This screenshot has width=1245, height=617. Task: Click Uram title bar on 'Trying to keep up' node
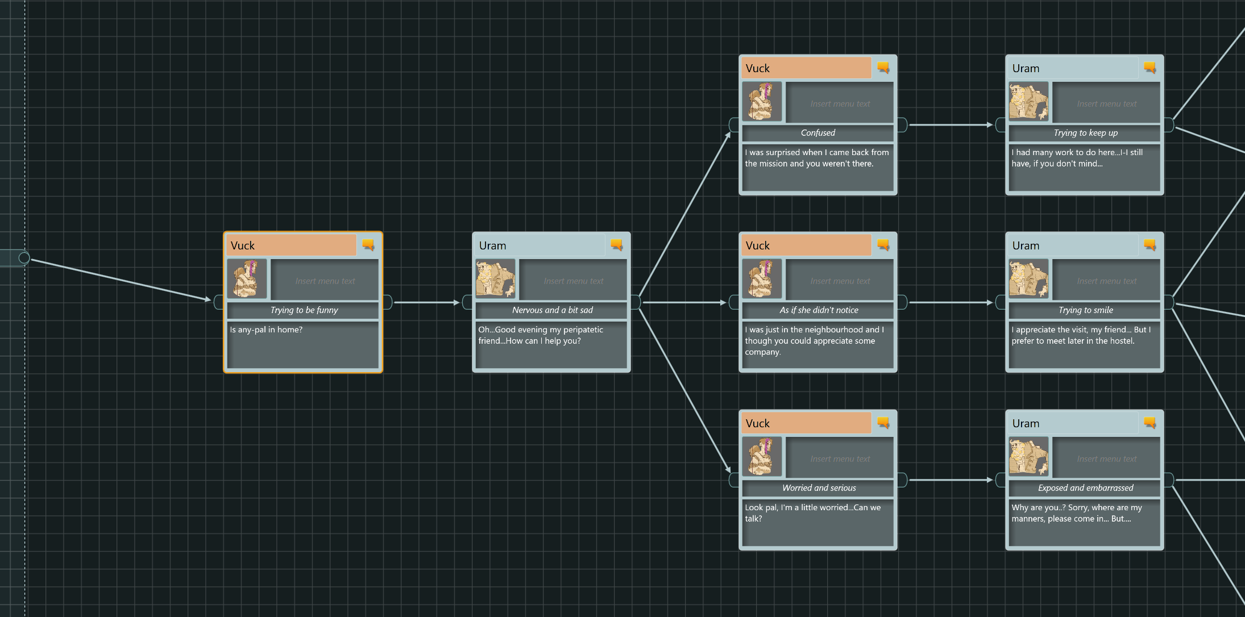click(x=1072, y=68)
